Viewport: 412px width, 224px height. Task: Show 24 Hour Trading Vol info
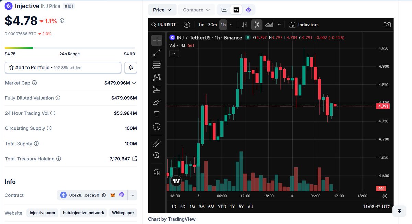click(x=53, y=113)
